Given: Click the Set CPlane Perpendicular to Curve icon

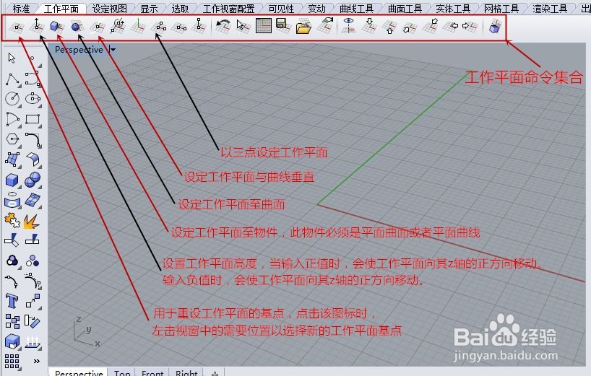Looking at the screenshot, I should coord(98,27).
